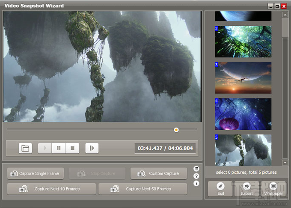
Task: Click the Stop Capture button
Action: (97, 173)
